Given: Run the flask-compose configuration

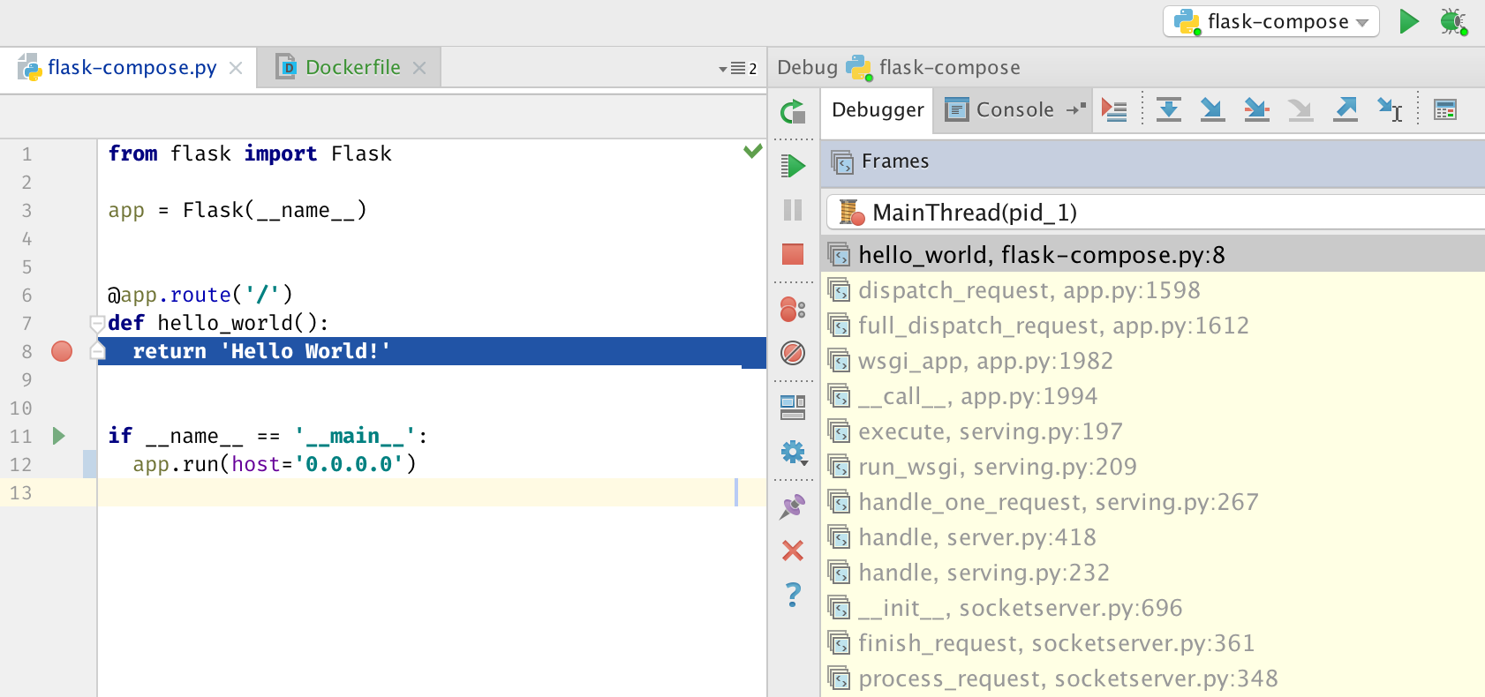Looking at the screenshot, I should click(x=1409, y=21).
